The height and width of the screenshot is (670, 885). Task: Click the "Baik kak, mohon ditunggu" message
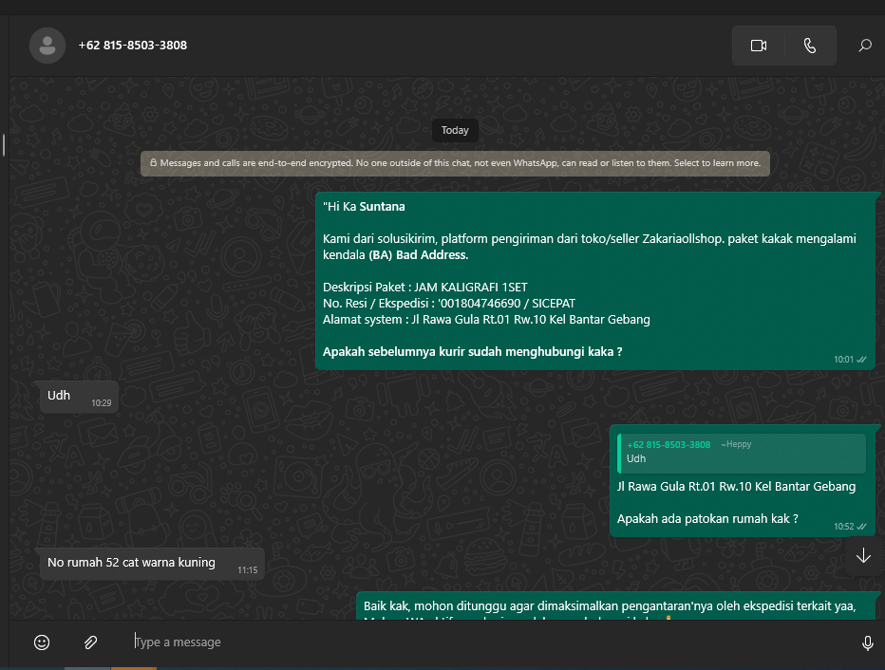click(x=608, y=605)
